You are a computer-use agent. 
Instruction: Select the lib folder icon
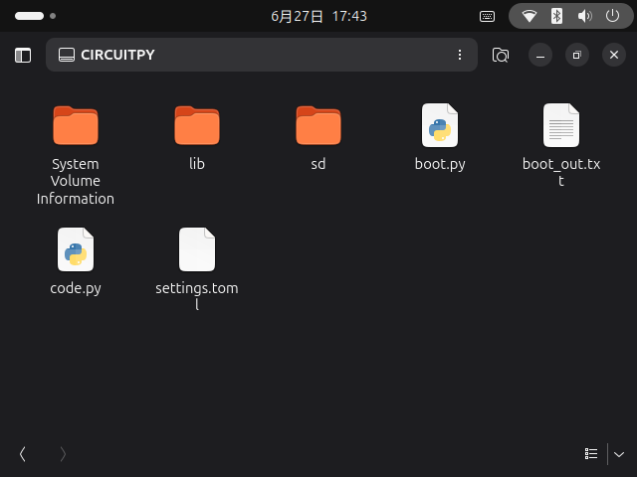click(197, 125)
